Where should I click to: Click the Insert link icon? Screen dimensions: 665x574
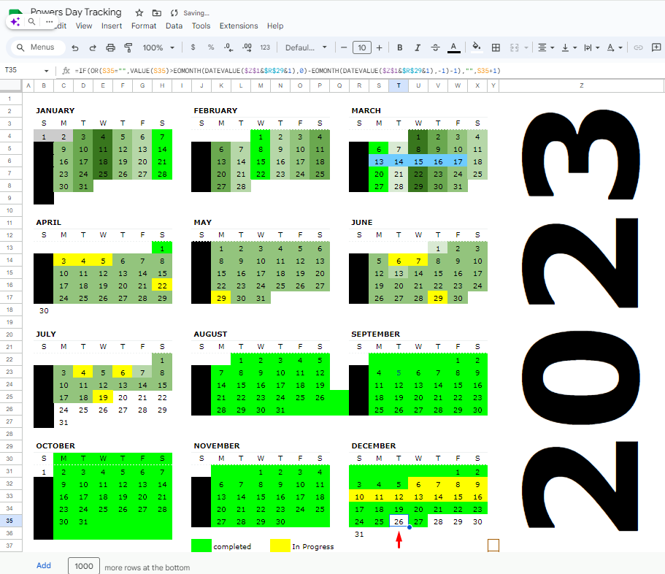click(x=638, y=47)
